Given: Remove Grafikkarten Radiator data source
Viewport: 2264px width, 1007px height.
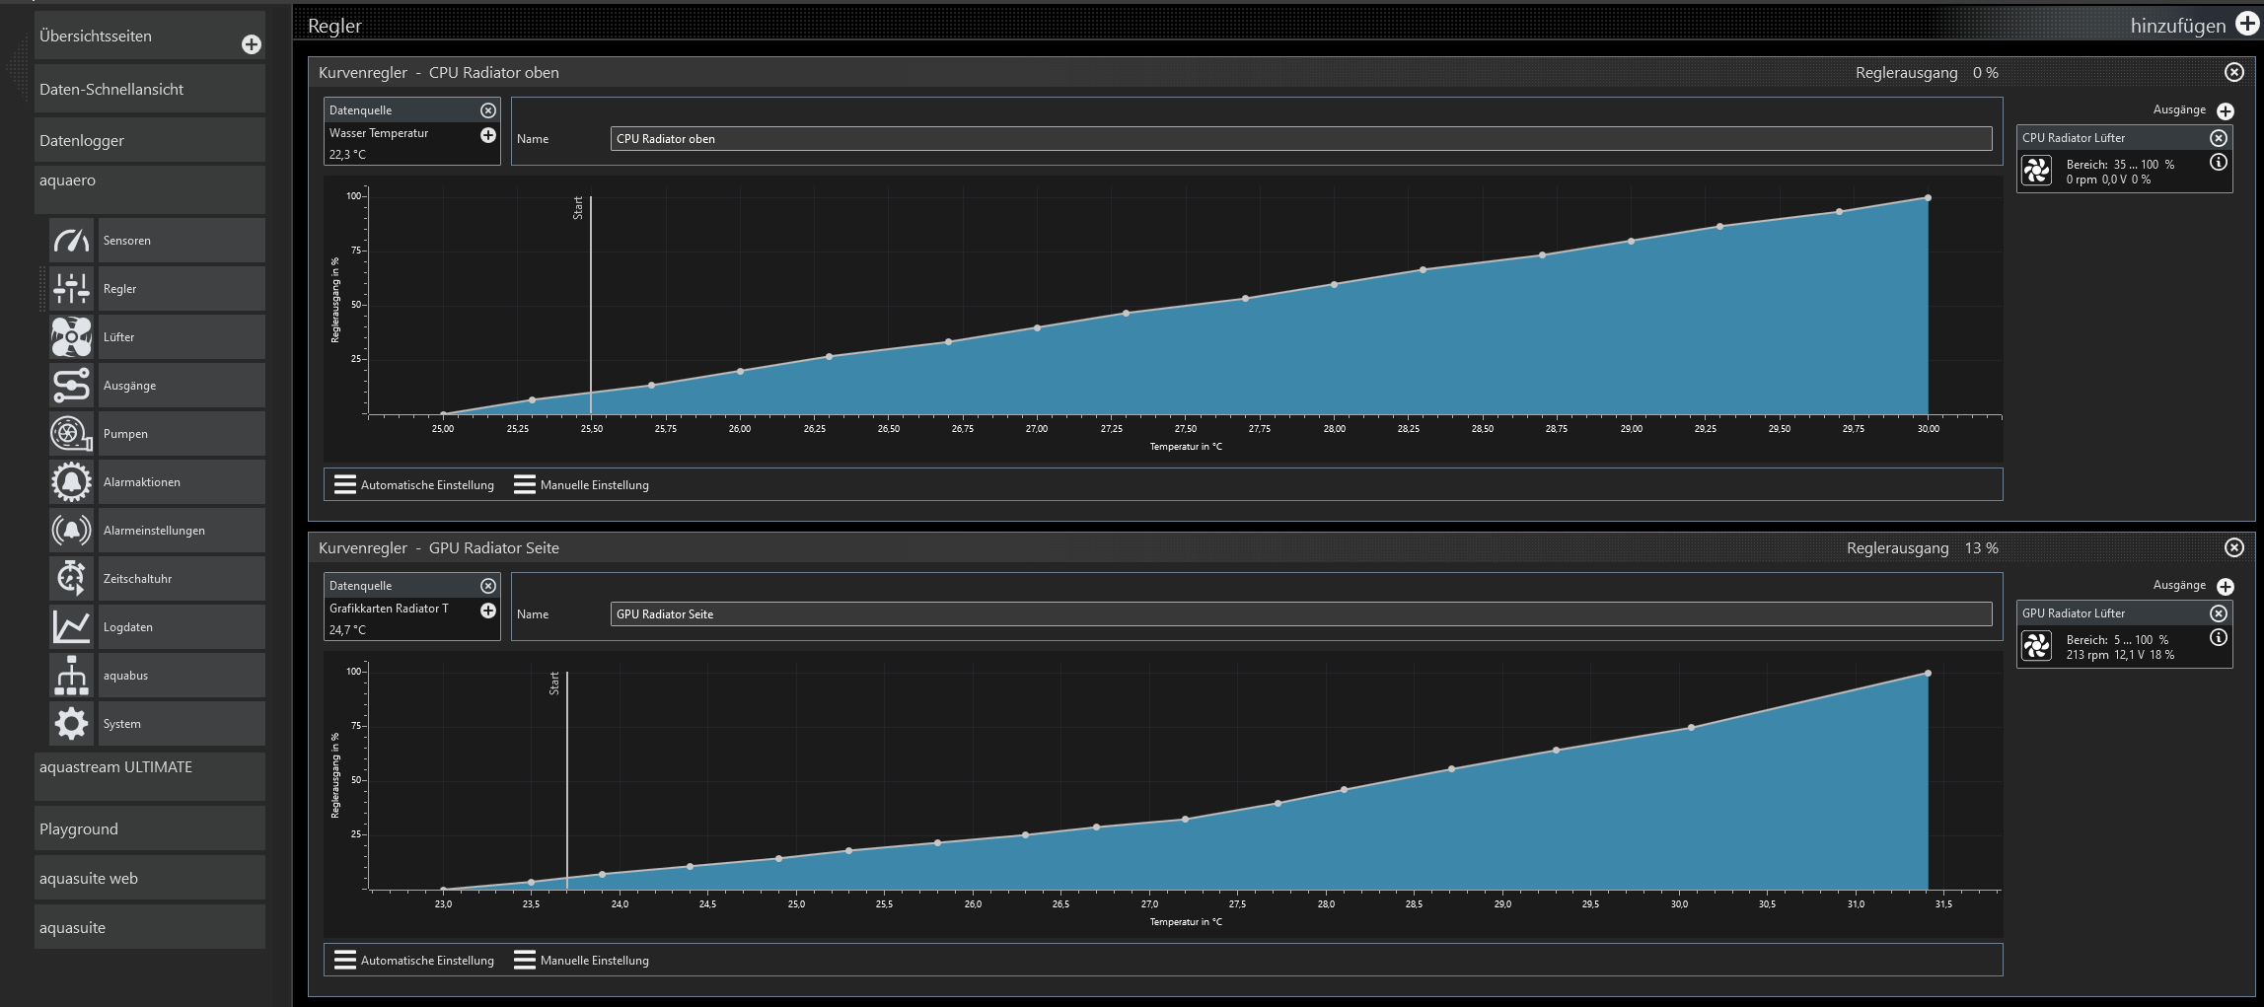Looking at the screenshot, I should click(488, 586).
